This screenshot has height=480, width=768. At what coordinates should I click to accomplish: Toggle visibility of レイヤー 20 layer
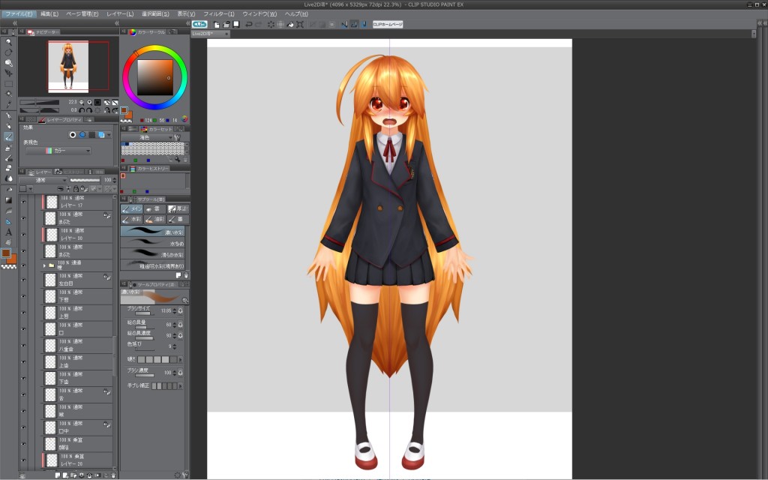point(23,460)
